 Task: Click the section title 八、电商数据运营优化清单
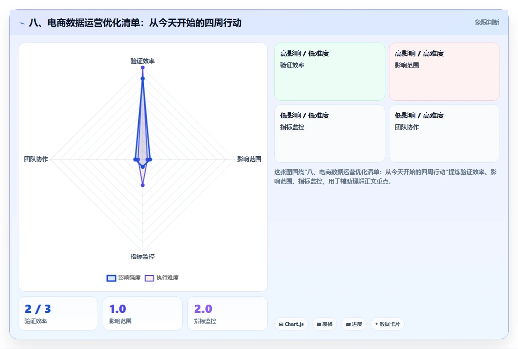click(x=135, y=23)
